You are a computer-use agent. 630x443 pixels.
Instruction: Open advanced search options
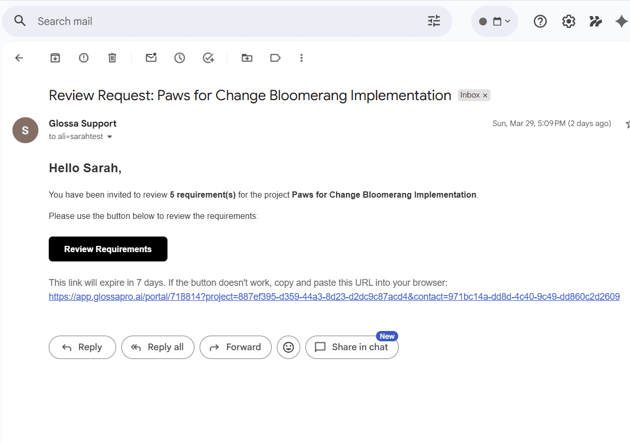[434, 21]
